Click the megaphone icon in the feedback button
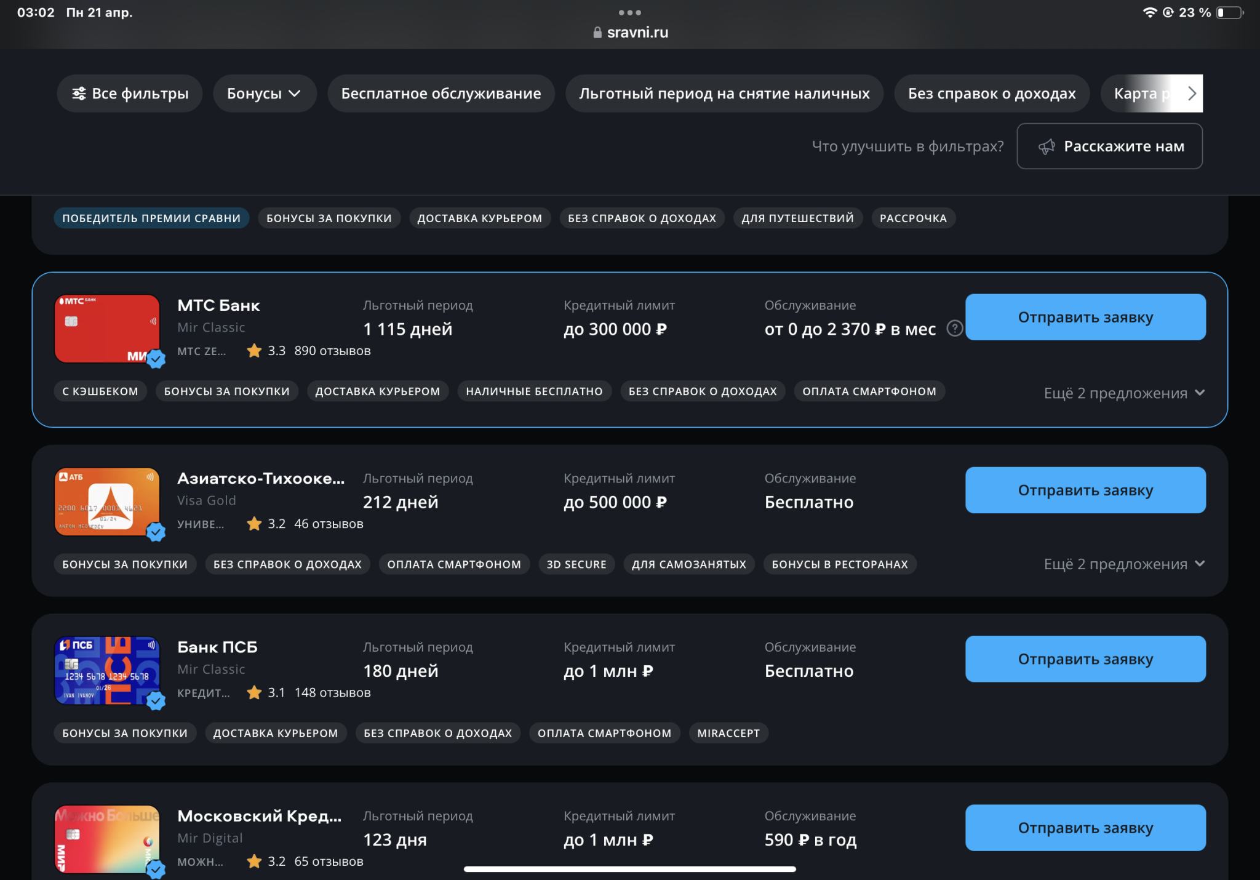 1047,146
